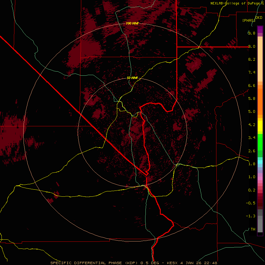Pick the bright green band of the color bar
Image resolution: width=265 pixels, height=265 pixels.
[260, 142]
